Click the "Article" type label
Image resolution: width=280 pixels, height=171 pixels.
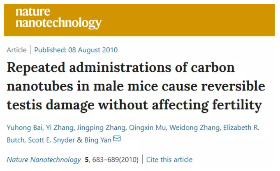(16, 50)
